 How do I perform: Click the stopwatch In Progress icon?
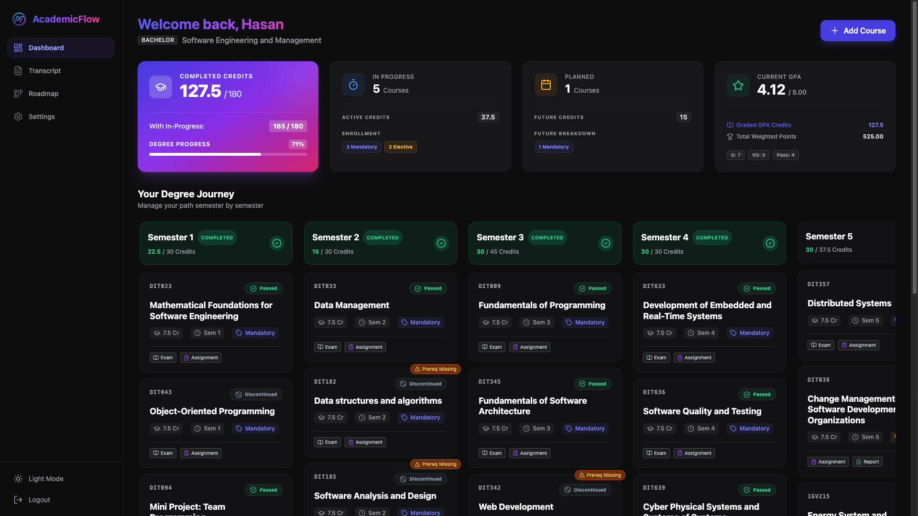(353, 85)
